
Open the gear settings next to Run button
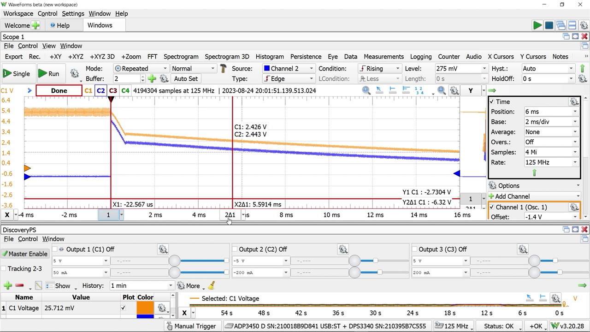[74, 73]
